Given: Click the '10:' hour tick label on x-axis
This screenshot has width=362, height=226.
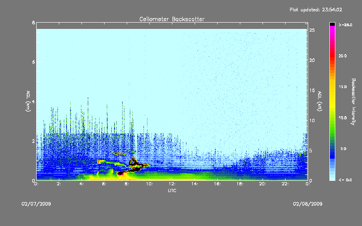Looking at the screenshot, I should pos(149,184).
